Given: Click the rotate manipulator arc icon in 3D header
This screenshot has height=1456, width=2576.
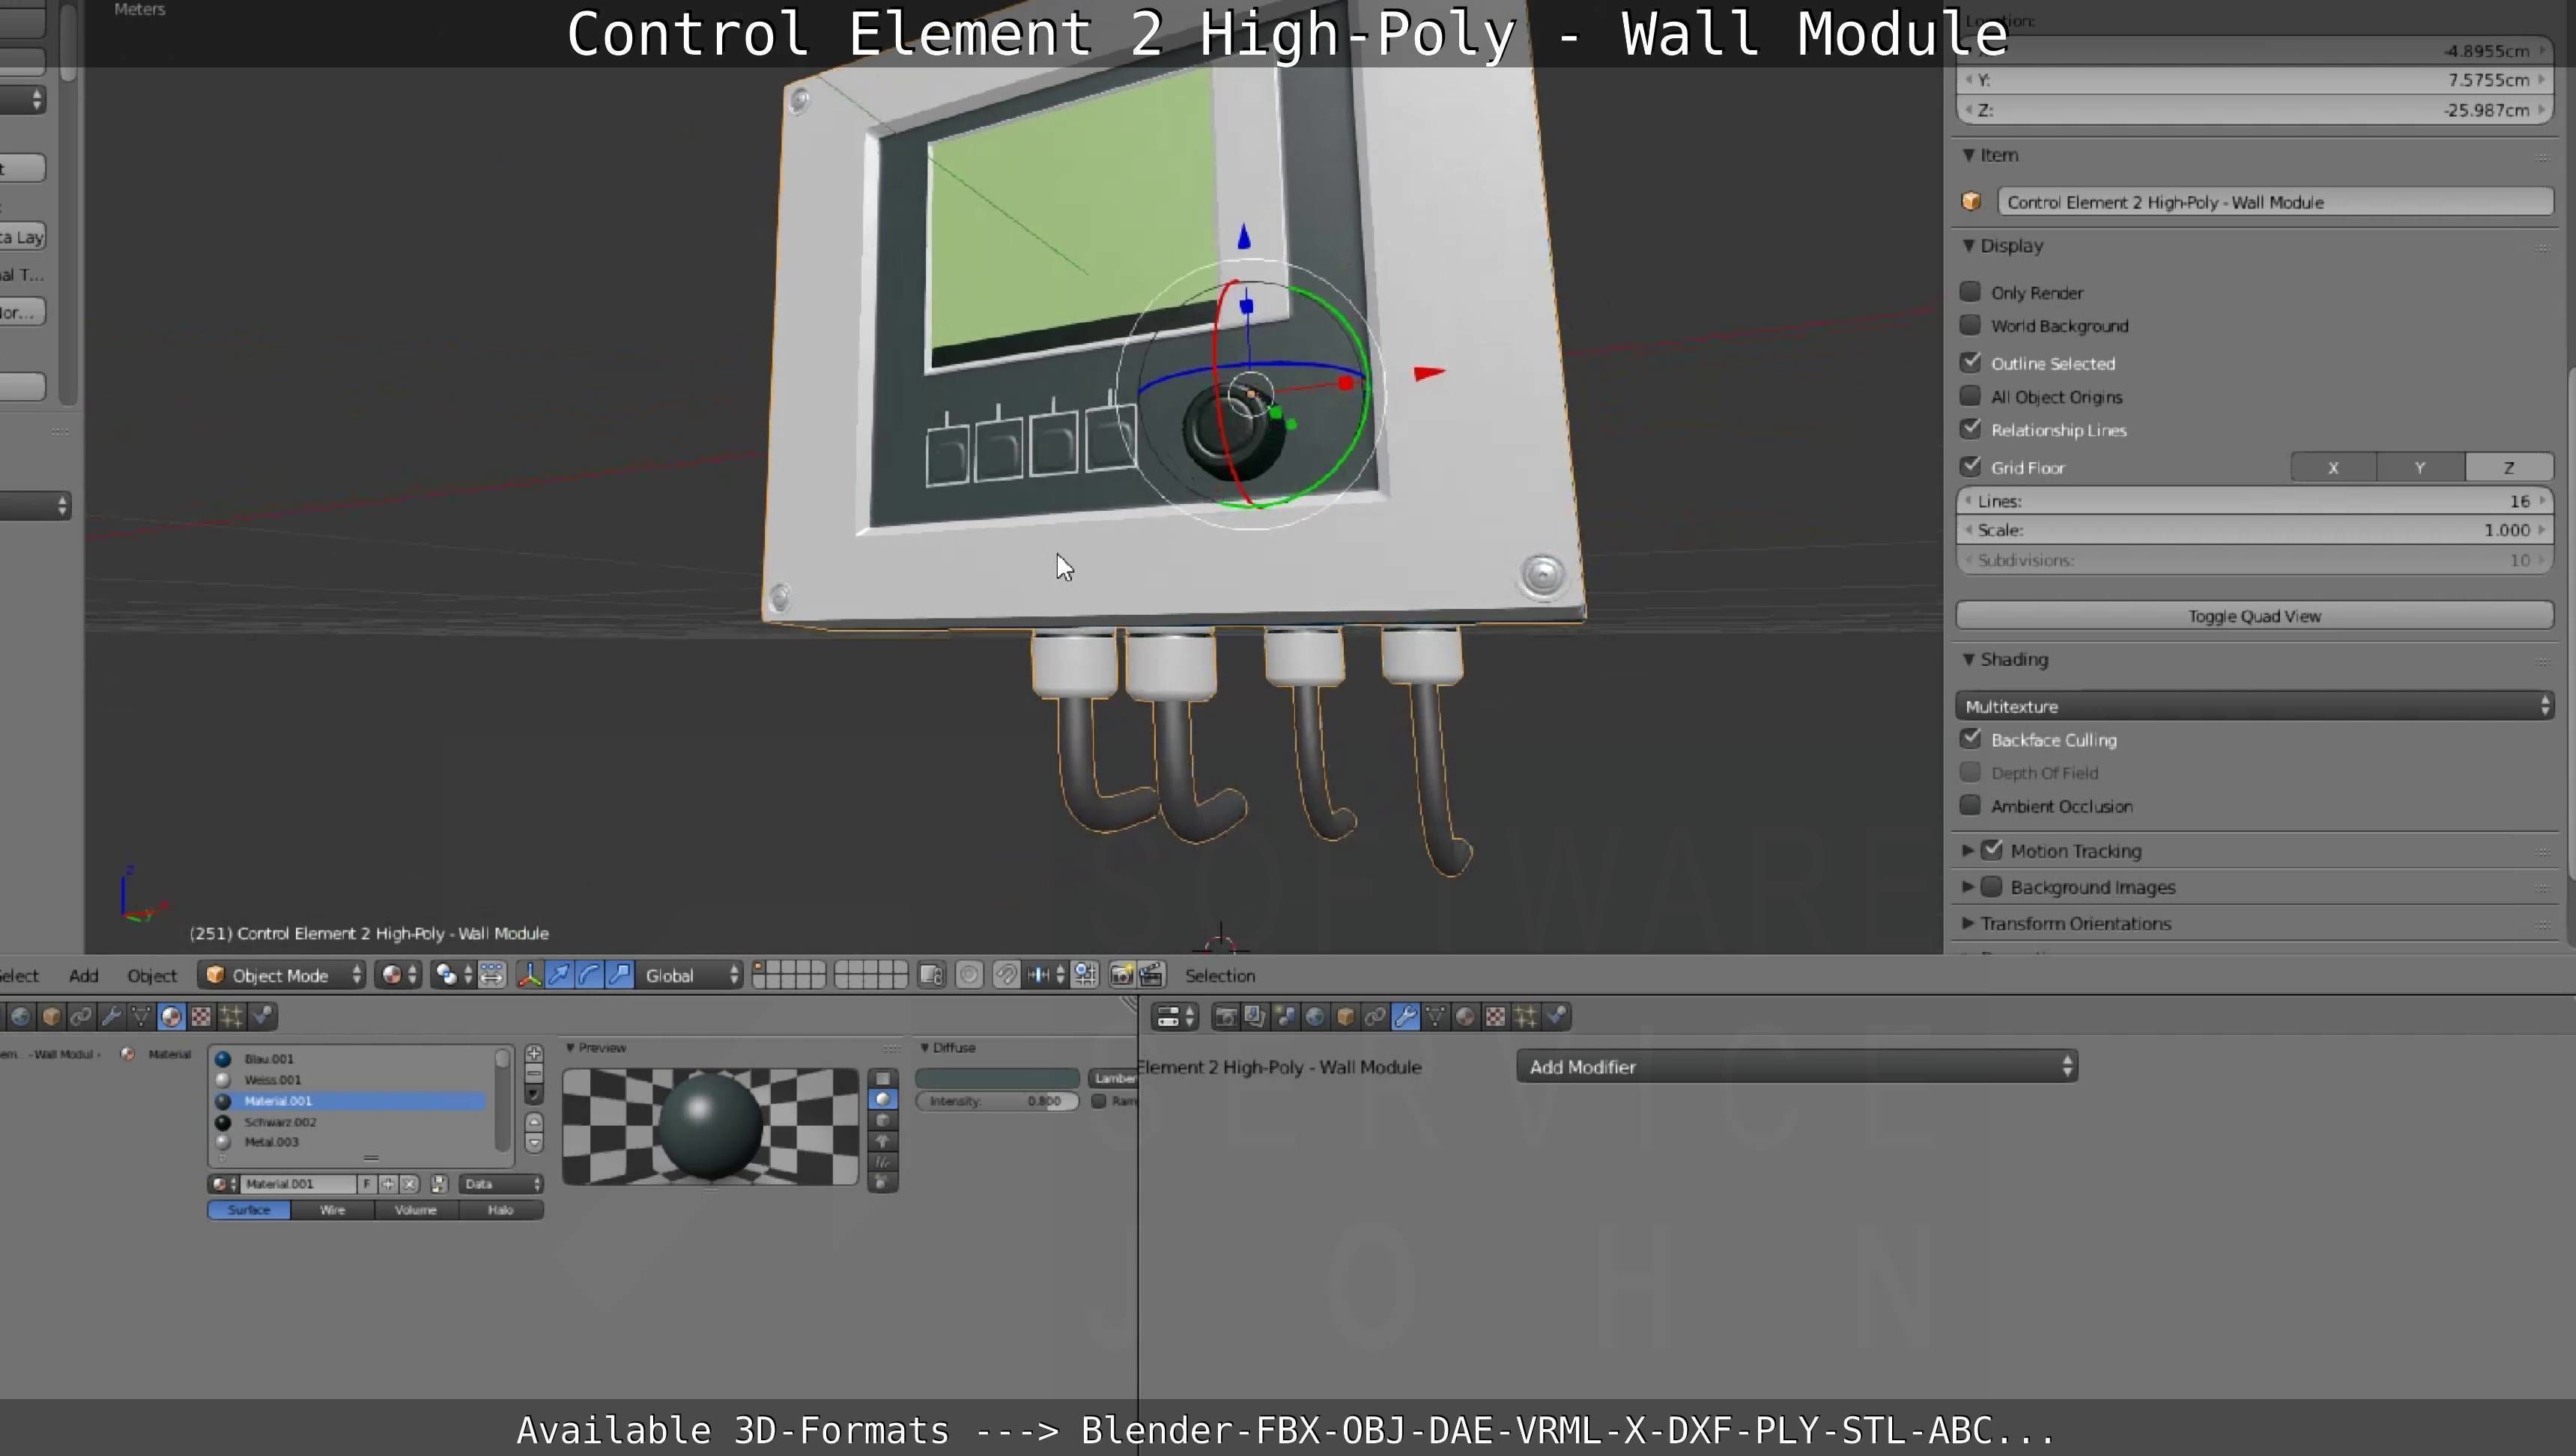Looking at the screenshot, I should 590,975.
